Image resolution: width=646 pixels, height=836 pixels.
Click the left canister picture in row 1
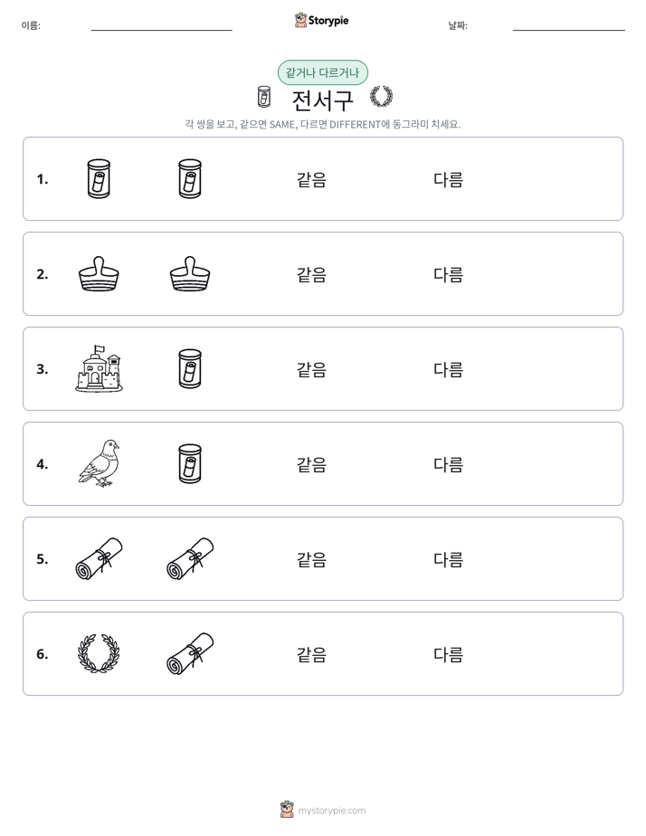coord(100,179)
